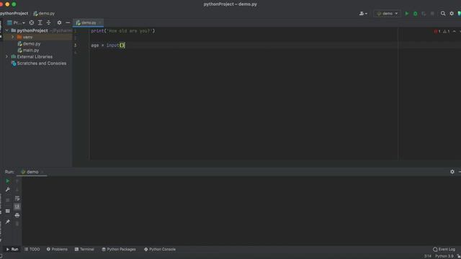The height and width of the screenshot is (259, 461).
Task: Click the red error indicator in editor
Action: pyautogui.click(x=437, y=32)
